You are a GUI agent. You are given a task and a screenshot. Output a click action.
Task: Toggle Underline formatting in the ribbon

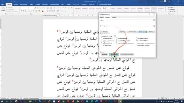point(26,11)
